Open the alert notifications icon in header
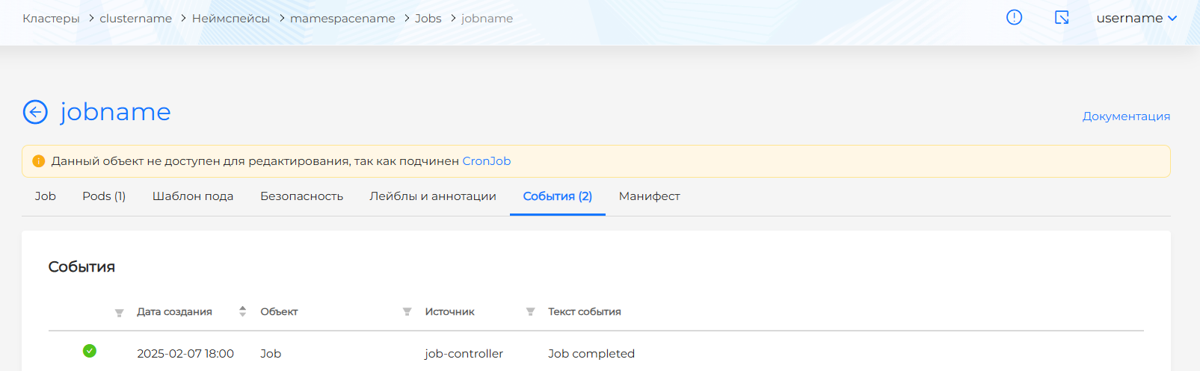This screenshot has height=371, width=1200. (1014, 17)
